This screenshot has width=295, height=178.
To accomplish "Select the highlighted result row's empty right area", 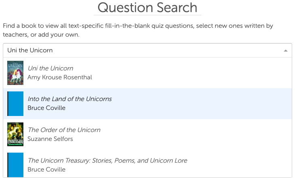I will (222, 103).
